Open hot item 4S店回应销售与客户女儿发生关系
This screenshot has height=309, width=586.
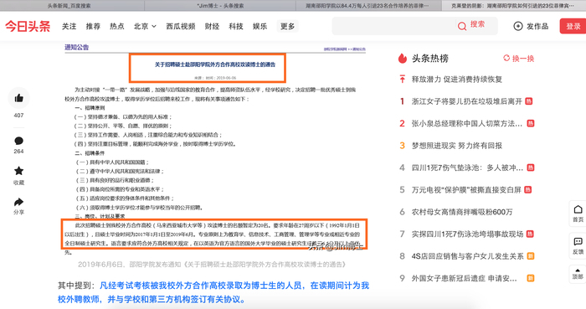[x=467, y=256]
